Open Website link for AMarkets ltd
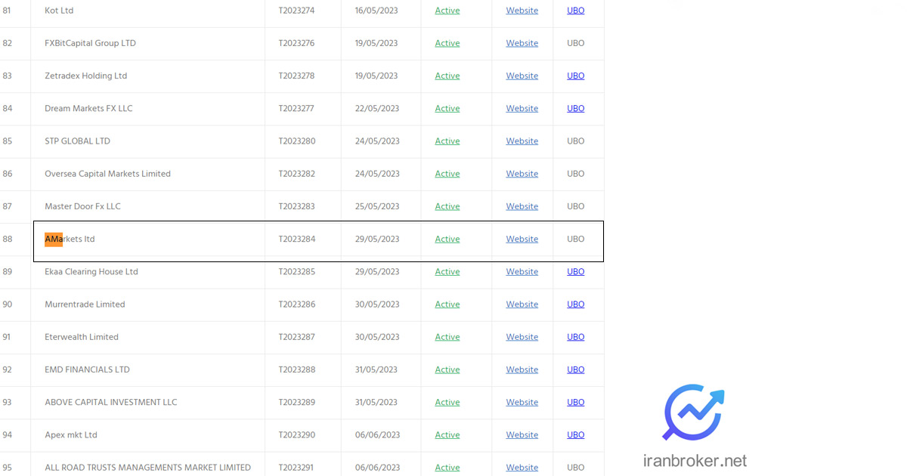This screenshot has height=476, width=907. [522, 239]
